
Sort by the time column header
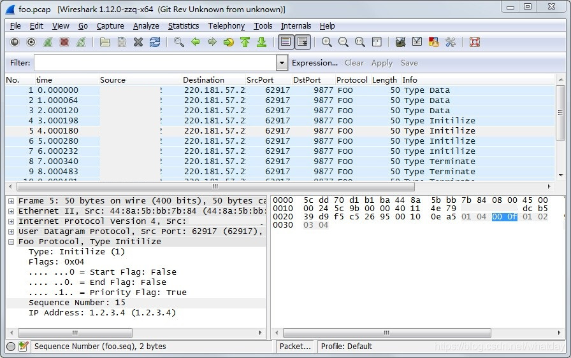click(67, 80)
